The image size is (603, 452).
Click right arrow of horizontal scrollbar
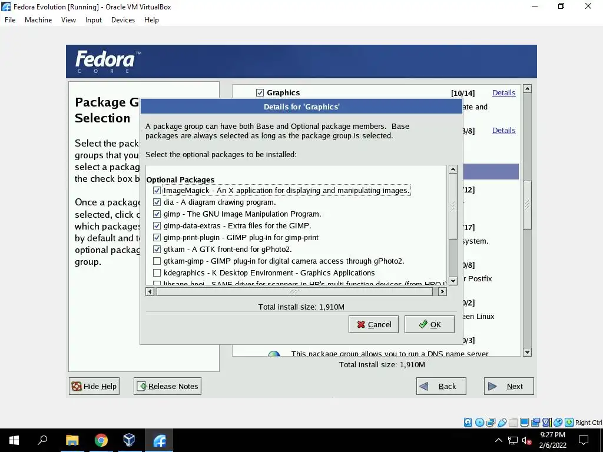click(x=442, y=292)
